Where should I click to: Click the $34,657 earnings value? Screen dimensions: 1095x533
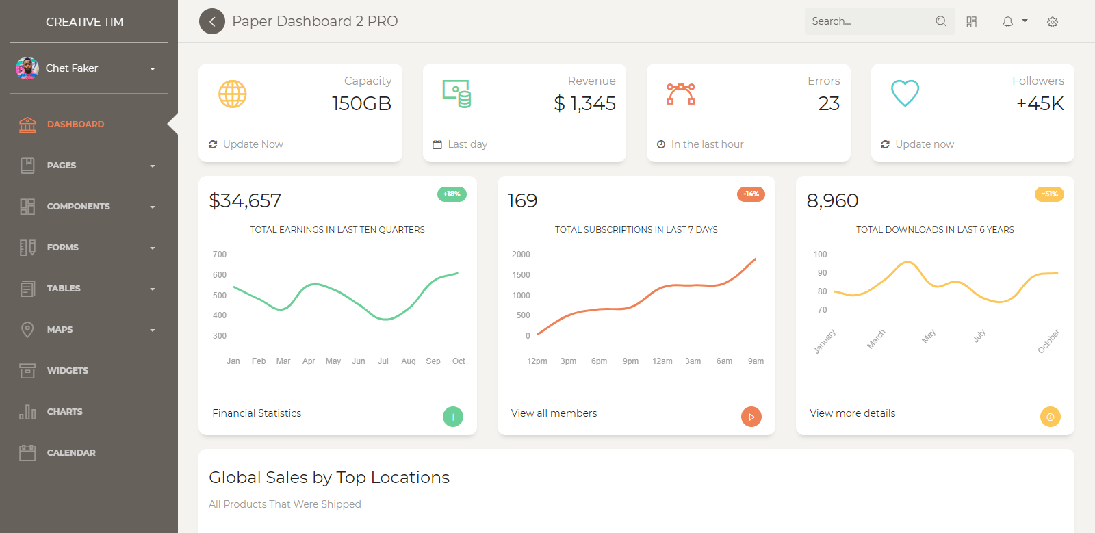(245, 200)
